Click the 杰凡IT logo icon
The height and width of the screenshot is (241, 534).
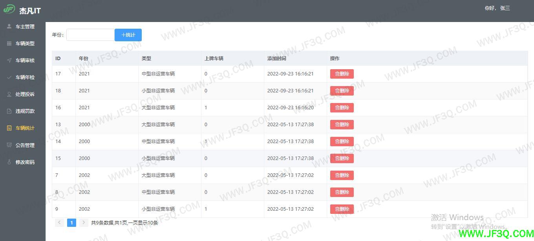pos(9,9)
